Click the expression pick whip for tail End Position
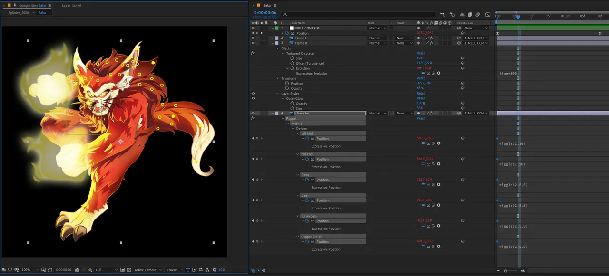Image resolution: width=609 pixels, height=276 pixels. coord(433,164)
